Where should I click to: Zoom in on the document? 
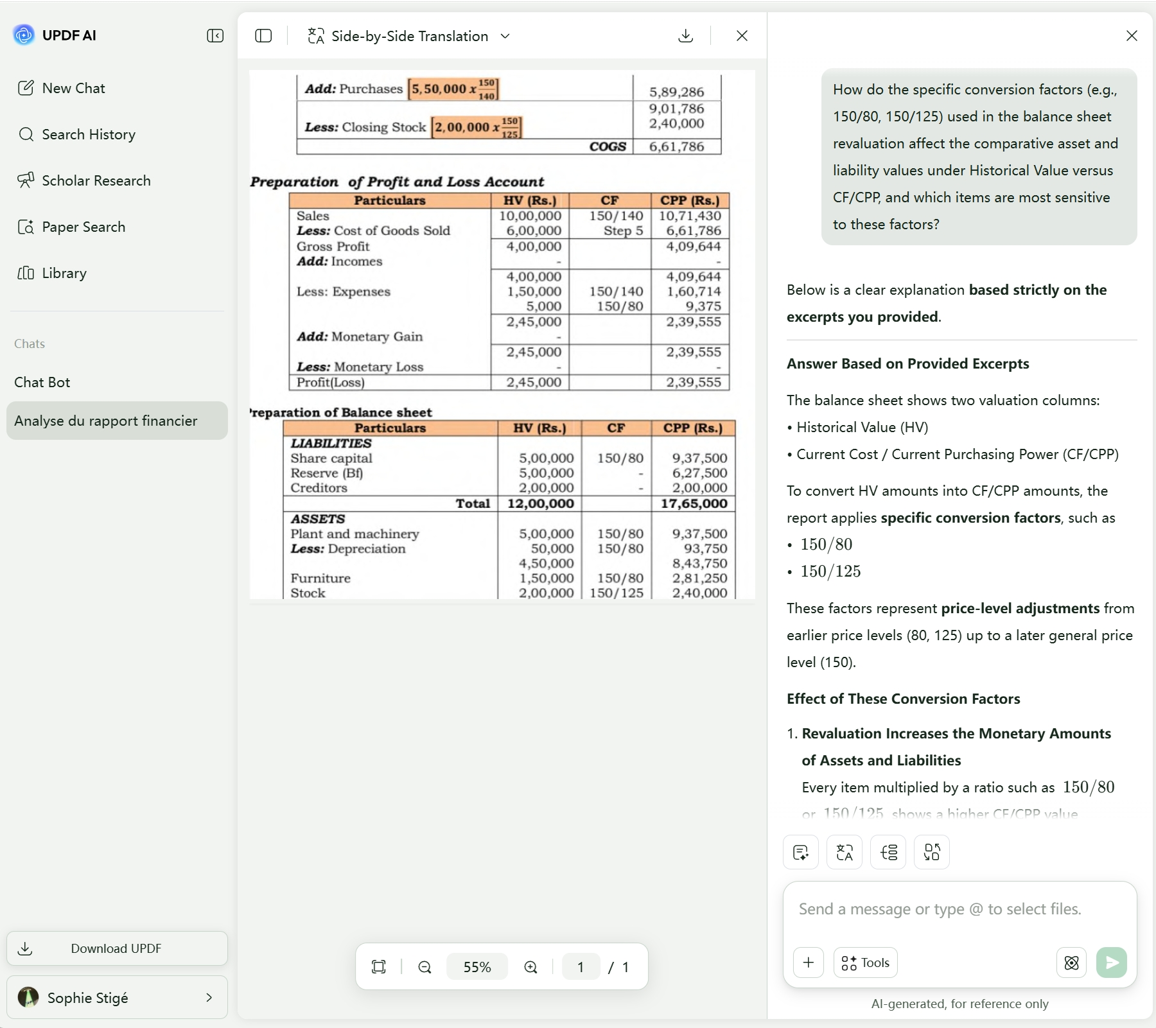pyautogui.click(x=530, y=967)
